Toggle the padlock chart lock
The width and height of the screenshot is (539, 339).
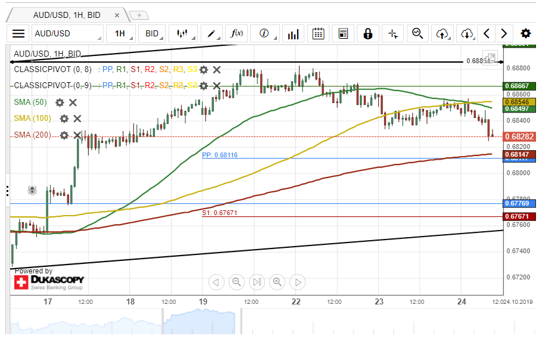(x=367, y=33)
